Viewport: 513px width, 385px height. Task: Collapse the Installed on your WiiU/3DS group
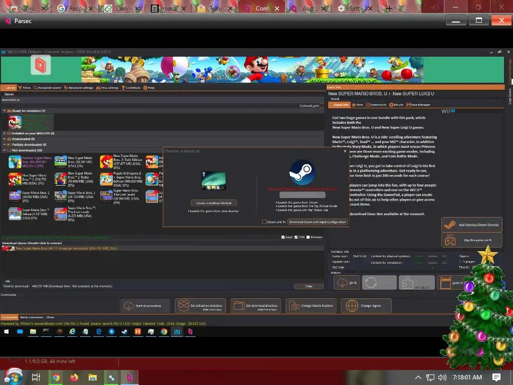[5, 133]
